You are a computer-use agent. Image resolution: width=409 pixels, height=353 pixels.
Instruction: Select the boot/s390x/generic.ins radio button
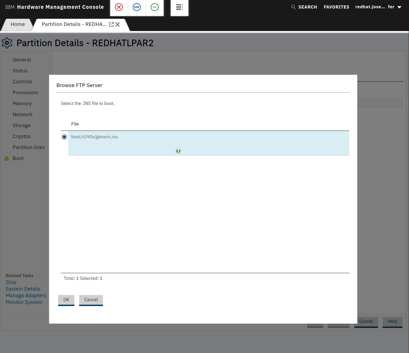tap(64, 137)
